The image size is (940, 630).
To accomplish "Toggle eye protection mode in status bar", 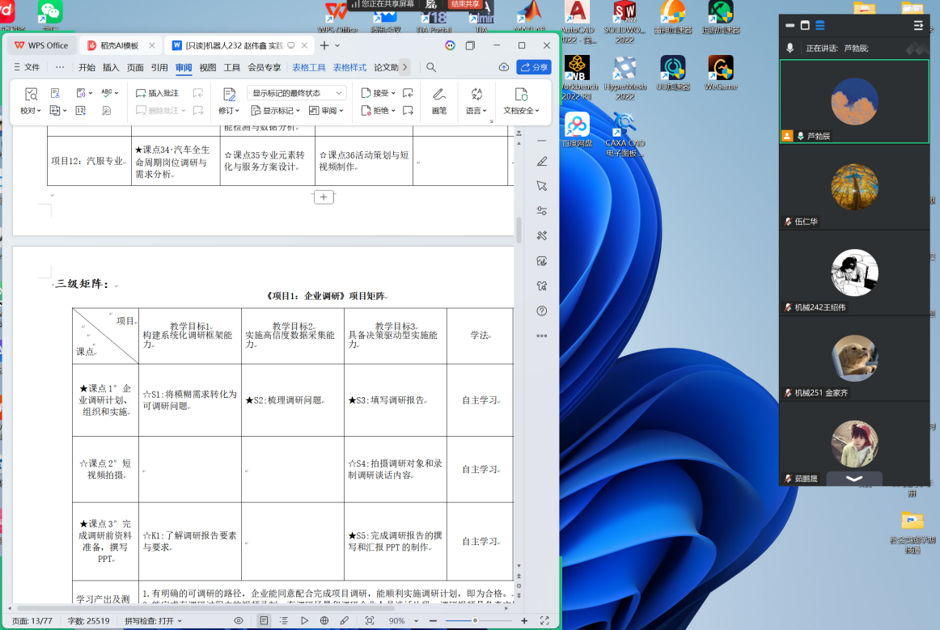I will pos(239,620).
